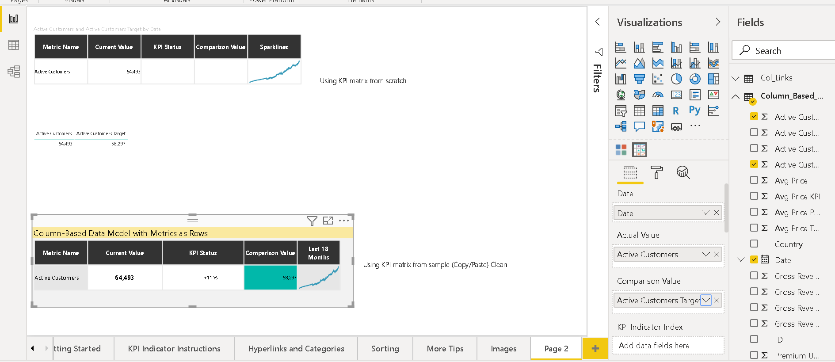This screenshot has height=362, width=835.
Task: Open the Model view icon
Action: [x=14, y=72]
